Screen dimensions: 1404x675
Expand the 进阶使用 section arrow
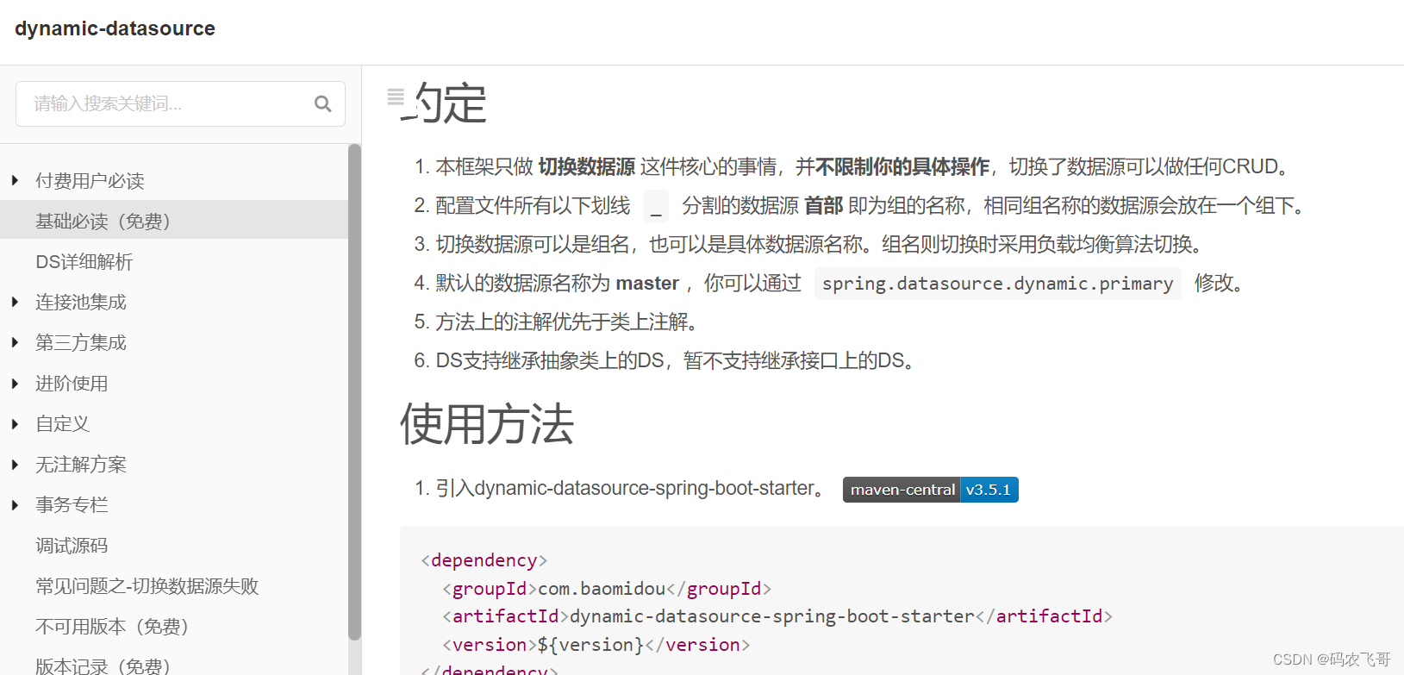(x=15, y=383)
